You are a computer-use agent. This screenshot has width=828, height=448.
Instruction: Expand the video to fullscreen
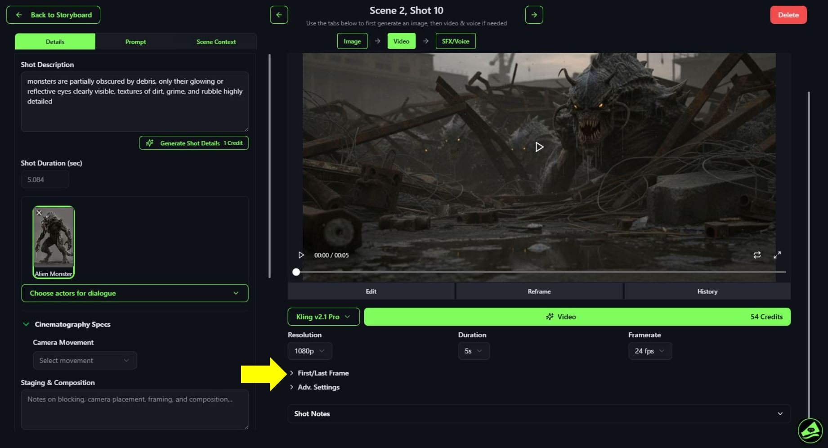777,255
